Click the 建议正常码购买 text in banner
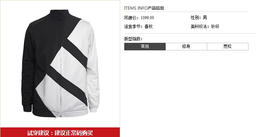The height and width of the screenshot is (137, 256). click(74, 133)
